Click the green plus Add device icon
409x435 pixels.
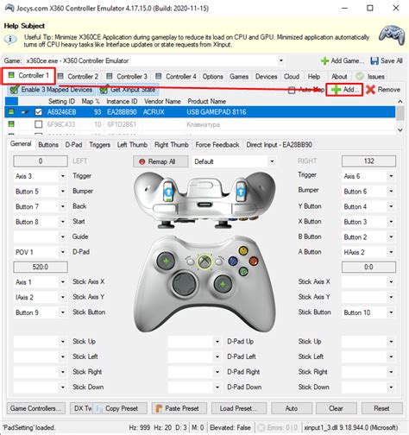tap(336, 90)
